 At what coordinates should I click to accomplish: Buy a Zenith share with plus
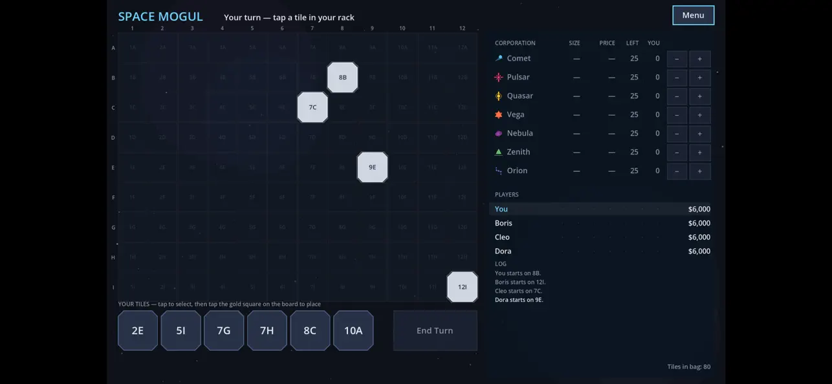(699, 153)
